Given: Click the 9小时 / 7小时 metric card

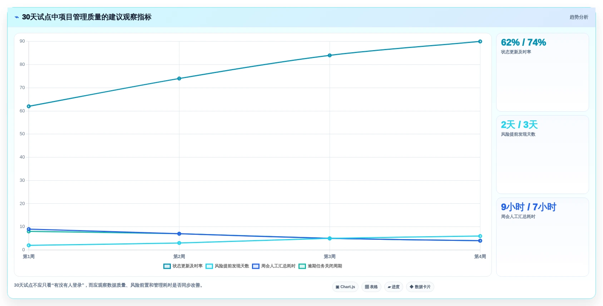Looking at the screenshot, I should coord(542,237).
